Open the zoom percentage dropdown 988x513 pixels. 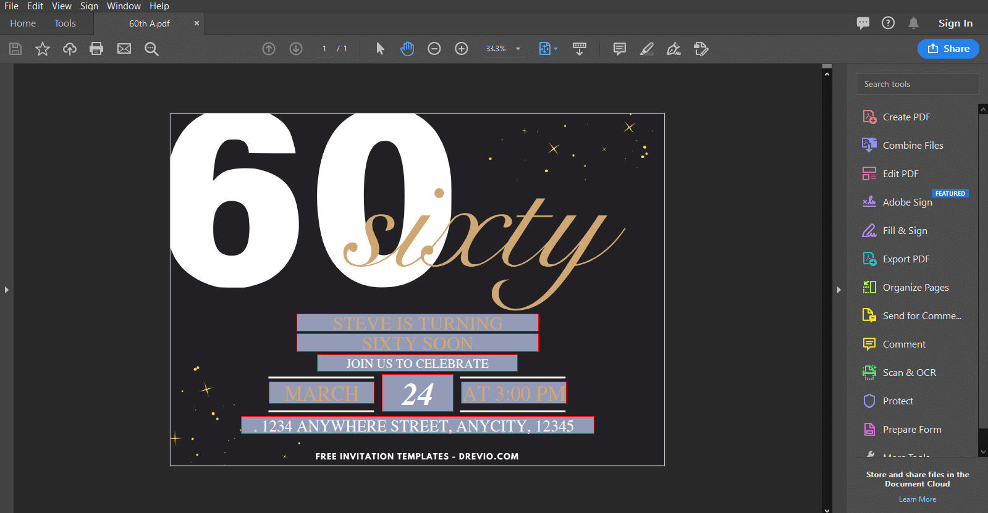518,49
